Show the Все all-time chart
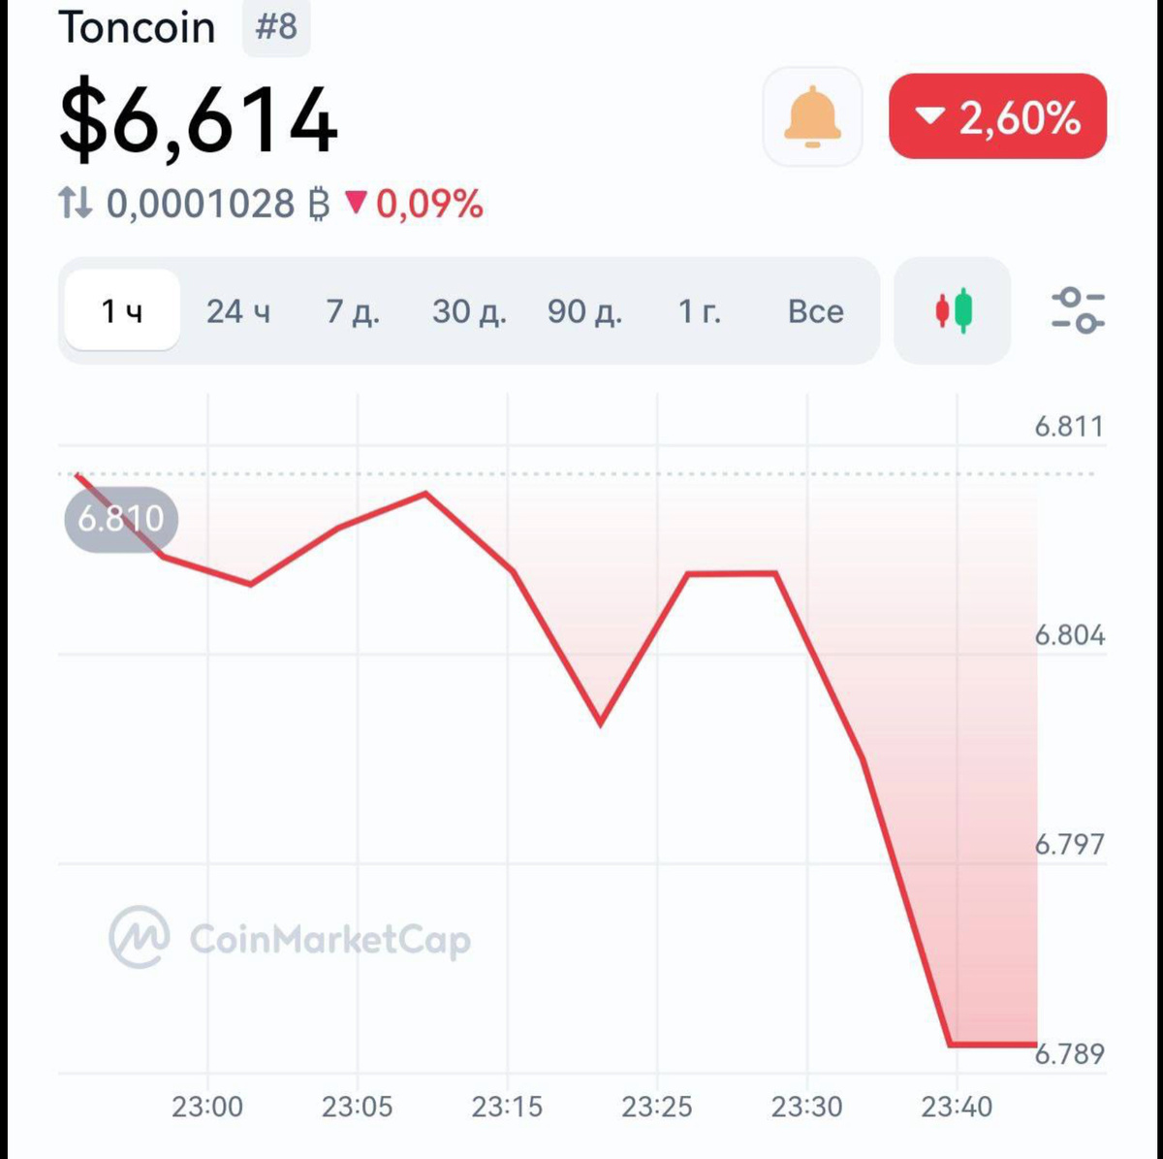Viewport: 1163px width, 1159px height. pyautogui.click(x=816, y=311)
